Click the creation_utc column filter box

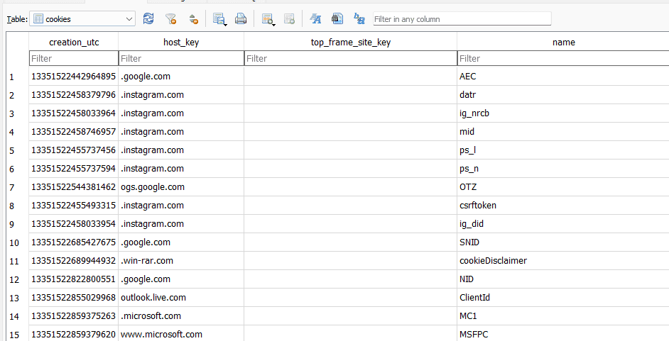[x=74, y=58]
